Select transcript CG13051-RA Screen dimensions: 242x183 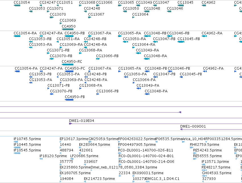coord(57,42)
